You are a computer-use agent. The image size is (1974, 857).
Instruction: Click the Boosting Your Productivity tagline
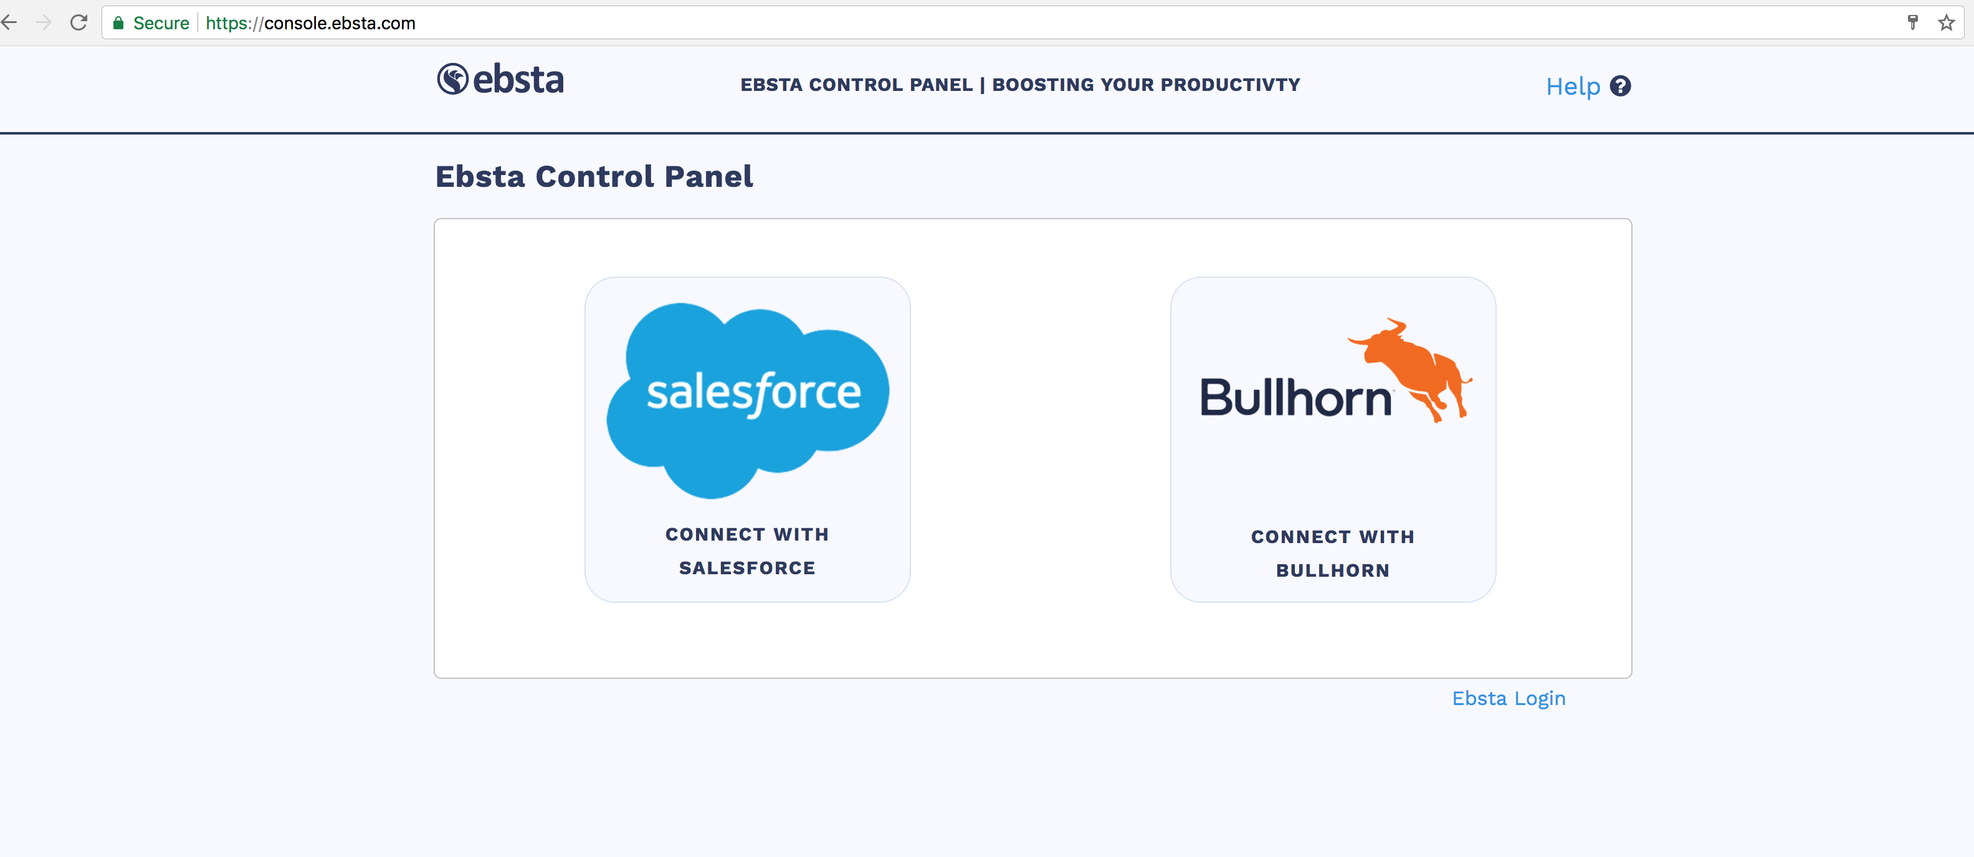click(x=1146, y=85)
